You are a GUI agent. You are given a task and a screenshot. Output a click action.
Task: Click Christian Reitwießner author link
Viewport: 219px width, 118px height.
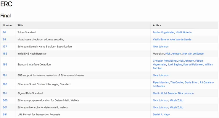pos(165,61)
